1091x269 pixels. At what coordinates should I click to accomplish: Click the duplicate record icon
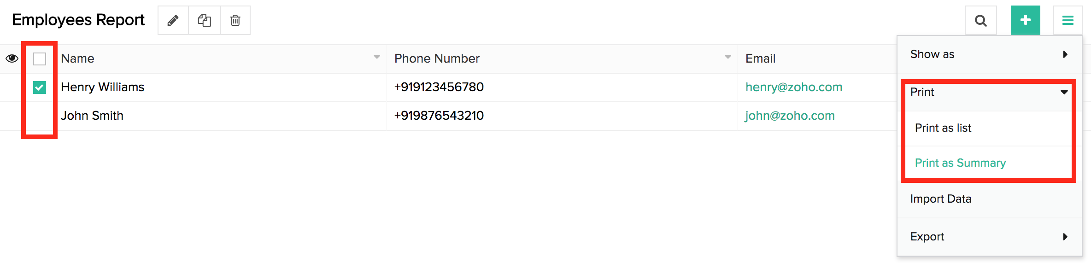[x=205, y=20]
